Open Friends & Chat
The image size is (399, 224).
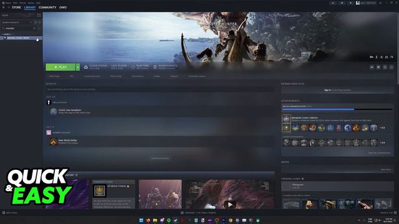[388, 213]
